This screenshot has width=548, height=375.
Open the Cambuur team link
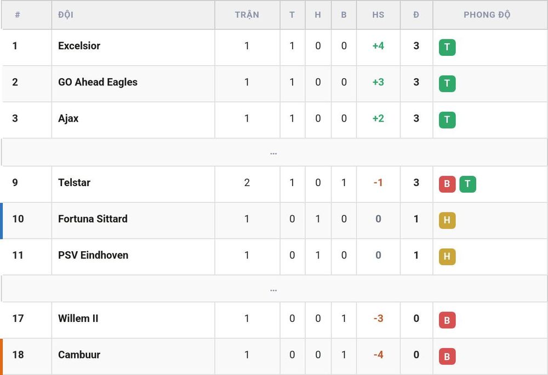coord(79,355)
